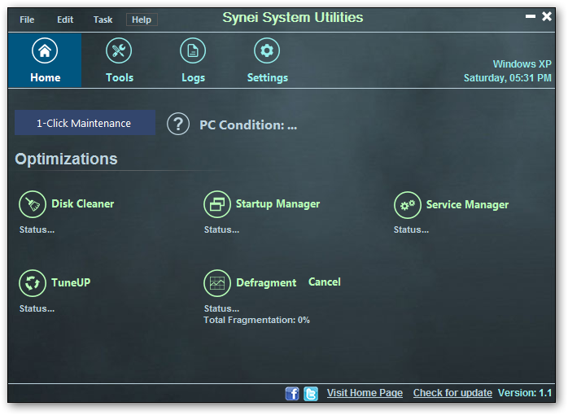The height and width of the screenshot is (415, 568).
Task: Open the Facebook page icon
Action: click(x=292, y=393)
